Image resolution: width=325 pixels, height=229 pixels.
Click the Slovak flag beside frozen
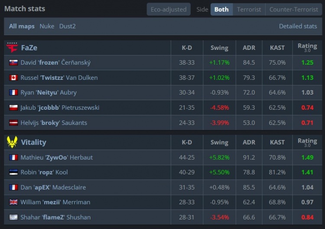[13, 62]
